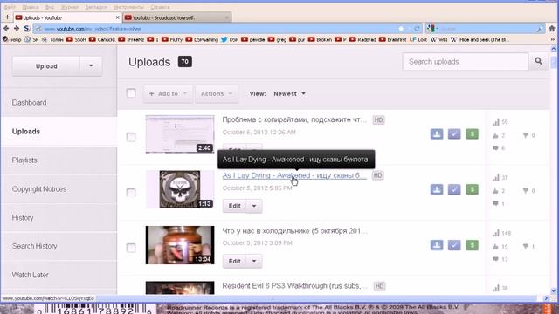Open As I Lay Dying - Awakened title link
Viewport: 559px width, 314px height.
pyautogui.click(x=294, y=175)
